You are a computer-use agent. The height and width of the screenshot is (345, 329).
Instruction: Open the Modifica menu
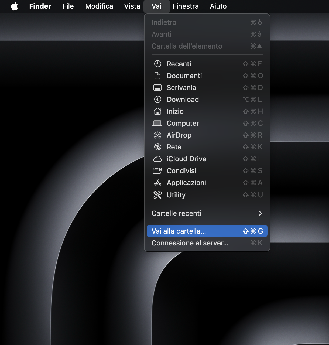[x=99, y=6]
